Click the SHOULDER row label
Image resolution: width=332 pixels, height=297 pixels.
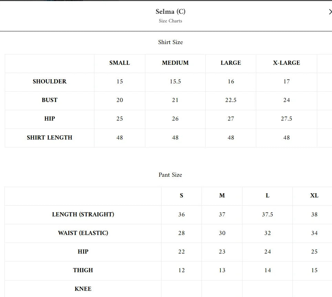(50, 81)
